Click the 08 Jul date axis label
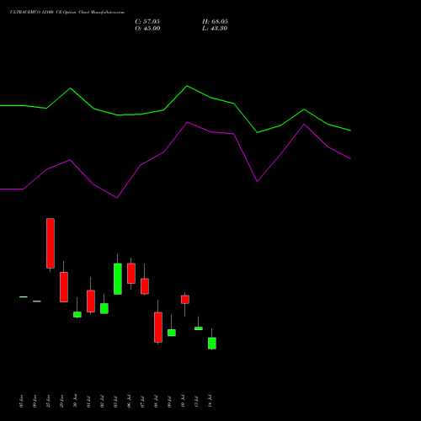421x421 pixels. point(156,402)
